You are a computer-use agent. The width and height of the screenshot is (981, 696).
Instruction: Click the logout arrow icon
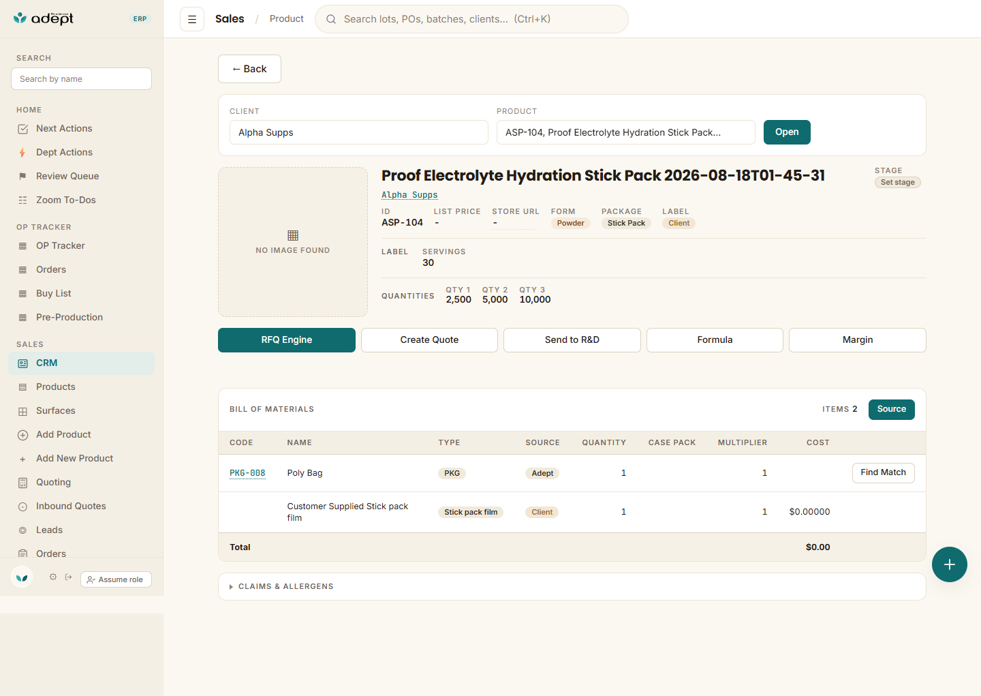[x=68, y=577]
